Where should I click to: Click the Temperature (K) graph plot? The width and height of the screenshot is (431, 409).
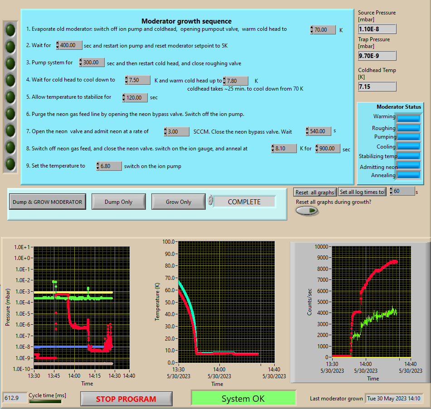tap(227, 302)
